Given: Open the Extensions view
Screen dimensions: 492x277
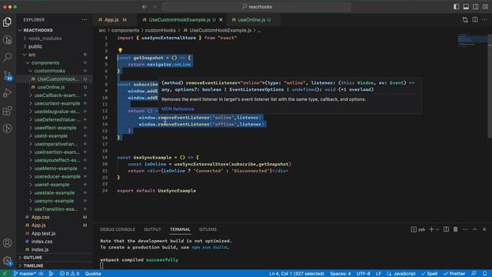Looking at the screenshot, I should click(x=7, y=111).
